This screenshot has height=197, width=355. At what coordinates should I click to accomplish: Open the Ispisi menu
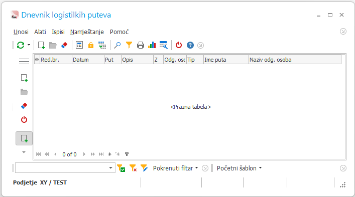tap(58, 32)
